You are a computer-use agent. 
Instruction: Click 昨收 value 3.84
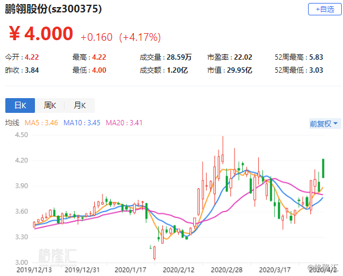coord(32,70)
